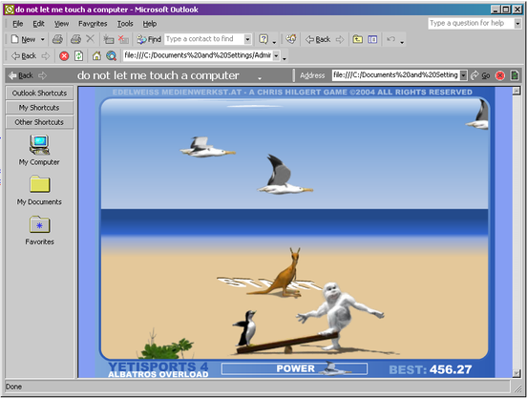Image resolution: width=527 pixels, height=398 pixels.
Task: Select the My Shortcuts group
Action: (x=39, y=108)
